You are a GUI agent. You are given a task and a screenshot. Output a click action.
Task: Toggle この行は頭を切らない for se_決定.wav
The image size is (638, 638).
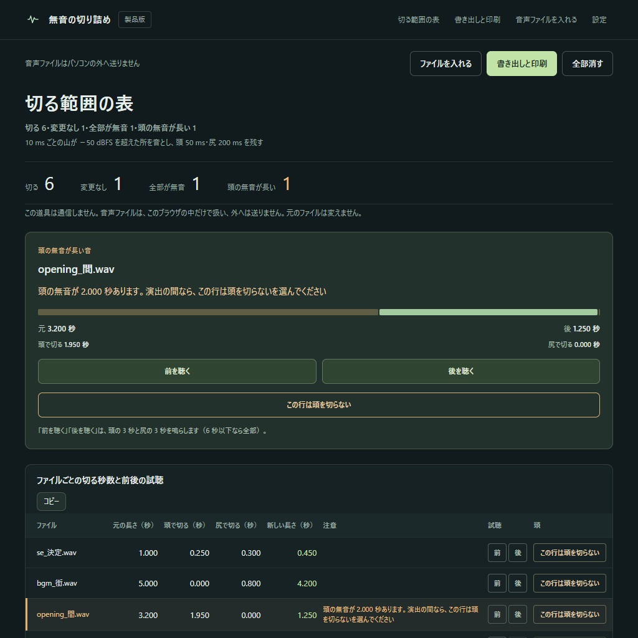(569, 553)
